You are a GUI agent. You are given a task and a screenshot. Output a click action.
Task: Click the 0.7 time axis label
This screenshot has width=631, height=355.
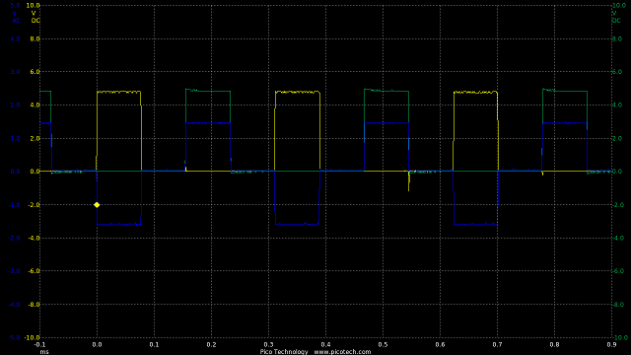497,344
